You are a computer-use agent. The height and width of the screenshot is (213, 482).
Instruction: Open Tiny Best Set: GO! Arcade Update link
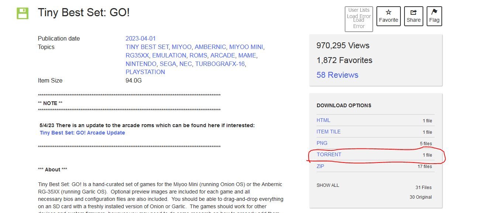coord(82,133)
